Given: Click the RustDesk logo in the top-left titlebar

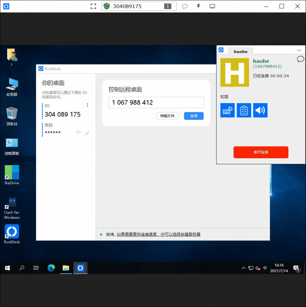Looking at the screenshot, I should pyautogui.click(x=6, y=6).
